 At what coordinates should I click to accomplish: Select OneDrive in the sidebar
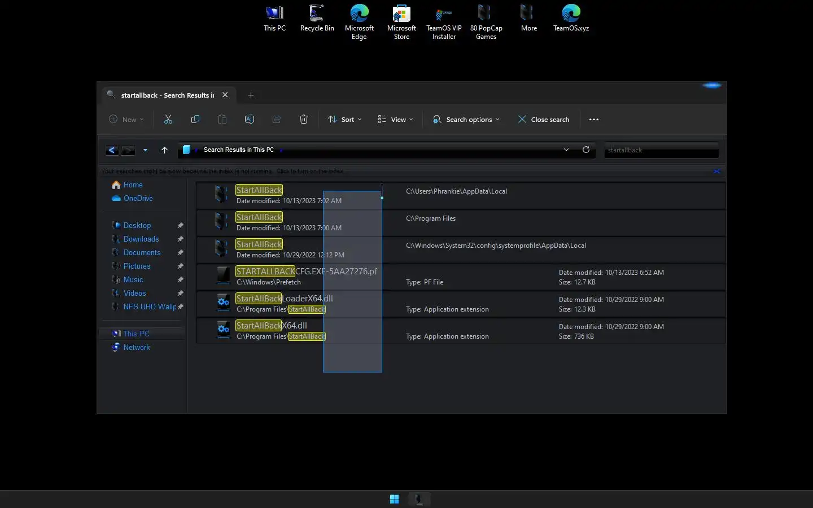tap(138, 198)
